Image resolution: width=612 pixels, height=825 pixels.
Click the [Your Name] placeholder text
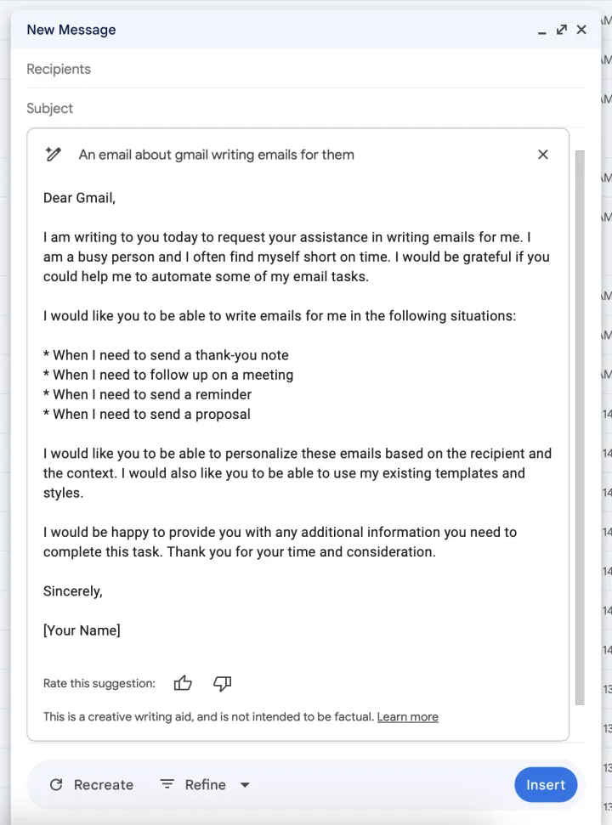(x=82, y=630)
